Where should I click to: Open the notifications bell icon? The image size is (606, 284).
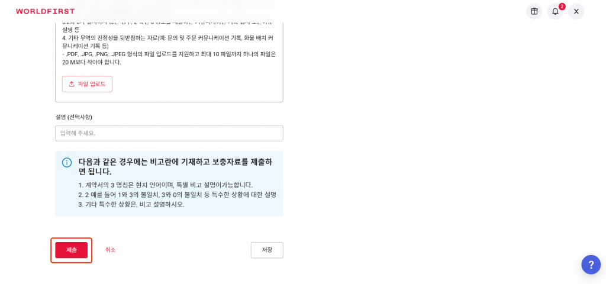coord(555,11)
